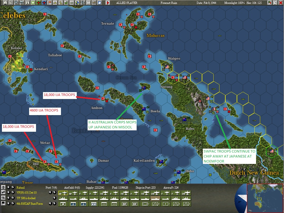The height and width of the screenshot is (213, 286).
Task: Open the globe icon in top toolbar
Action: pyautogui.click(x=77, y=3)
